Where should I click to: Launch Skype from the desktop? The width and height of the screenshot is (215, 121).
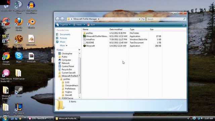[19, 57]
